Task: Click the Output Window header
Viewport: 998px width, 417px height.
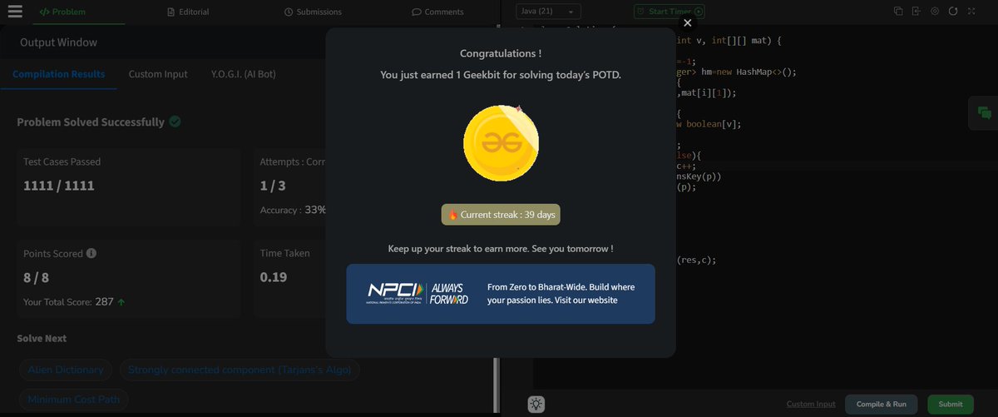Action: (58, 42)
